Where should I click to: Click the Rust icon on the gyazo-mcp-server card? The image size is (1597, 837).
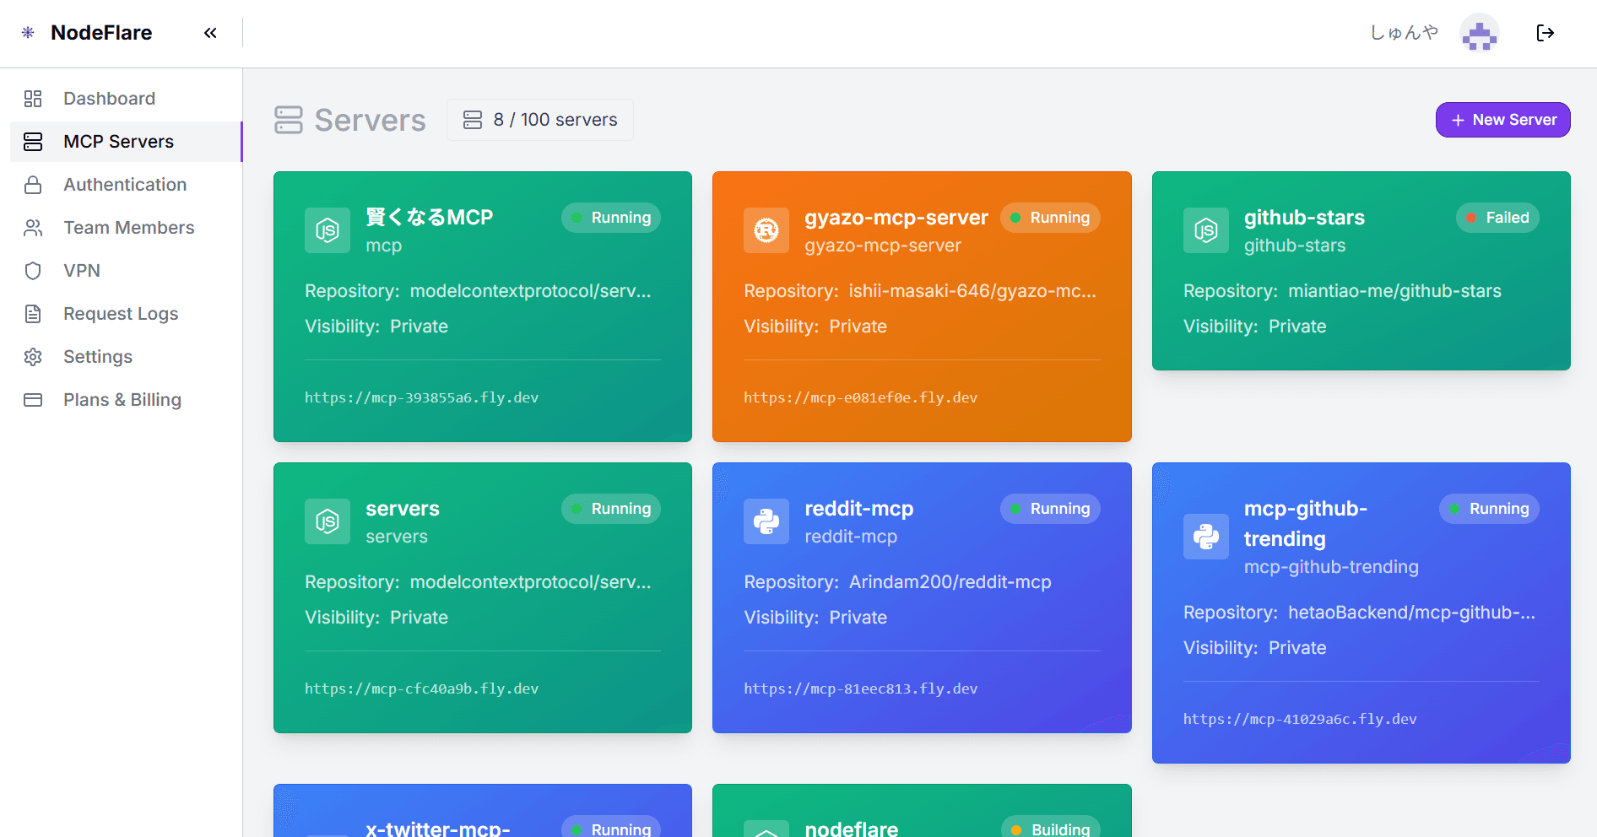[766, 230]
